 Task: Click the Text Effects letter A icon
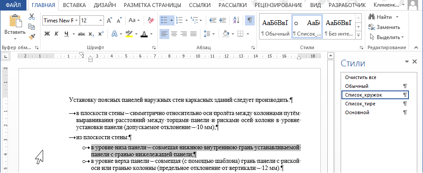point(115,34)
